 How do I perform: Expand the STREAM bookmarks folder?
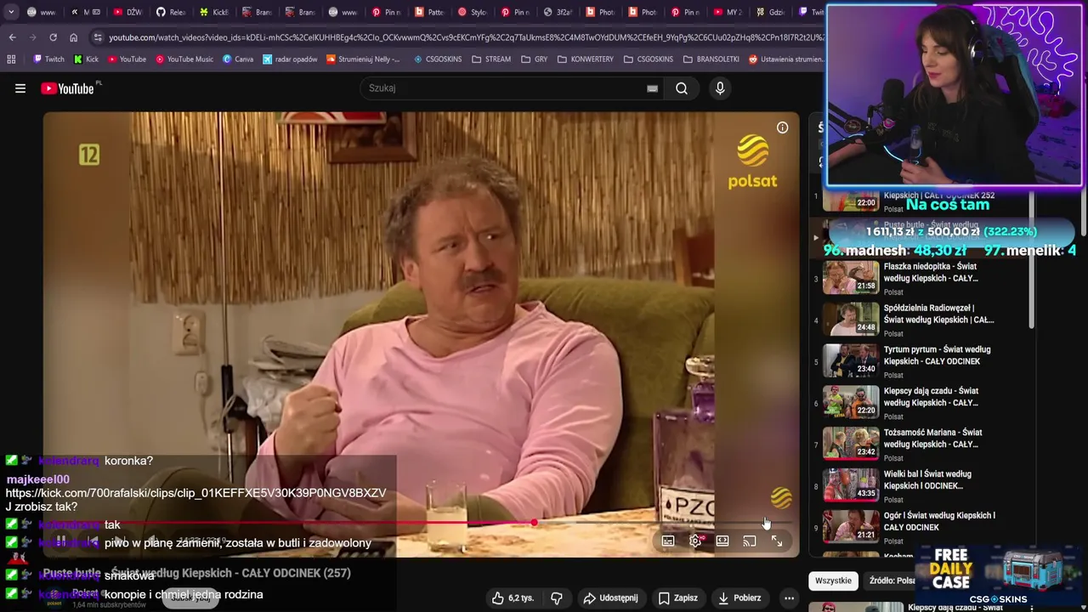pyautogui.click(x=491, y=59)
